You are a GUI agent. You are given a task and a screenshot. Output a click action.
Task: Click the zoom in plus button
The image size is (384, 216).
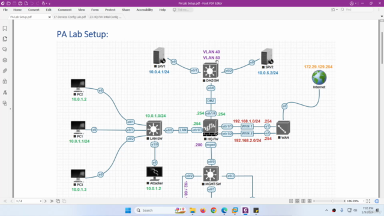click(x=344, y=201)
